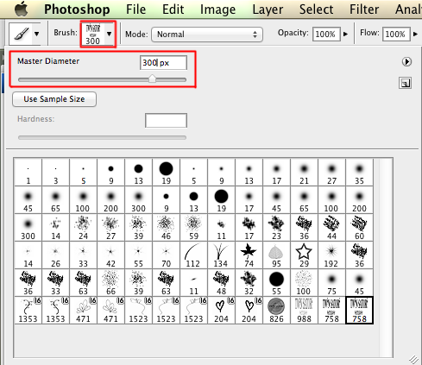Image resolution: width=422 pixels, height=365 pixels.
Task: Select the chalk 60 brush
Action: point(359,227)
